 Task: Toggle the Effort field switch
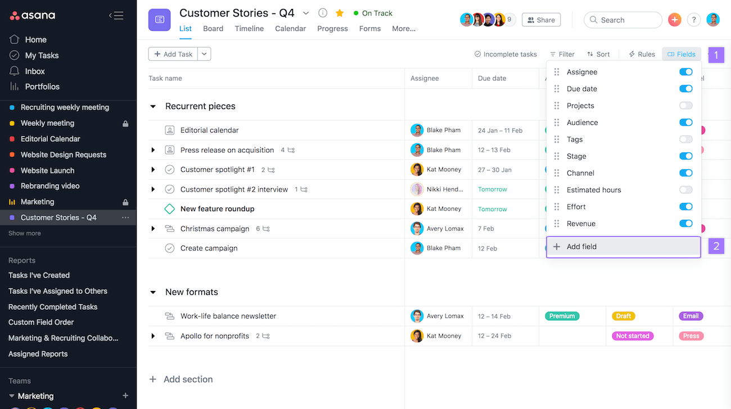[686, 207]
